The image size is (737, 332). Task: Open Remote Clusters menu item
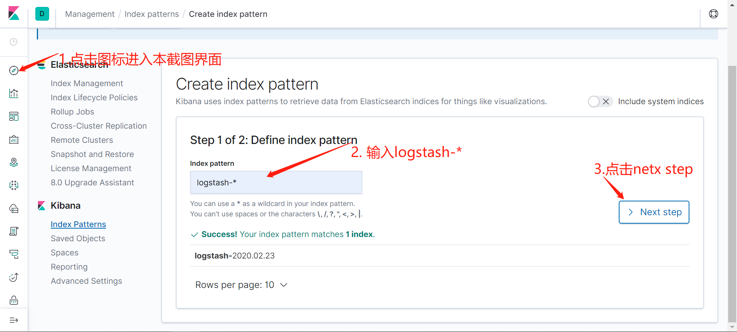click(82, 140)
